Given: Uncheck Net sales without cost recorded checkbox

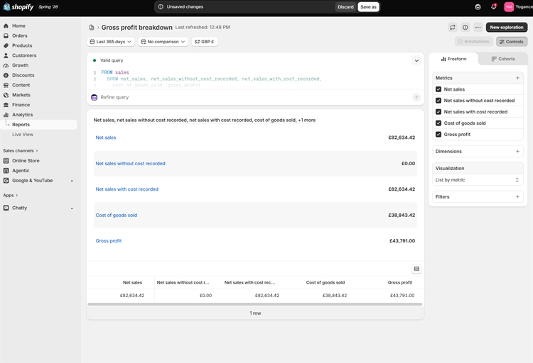Looking at the screenshot, I should pyautogui.click(x=438, y=101).
